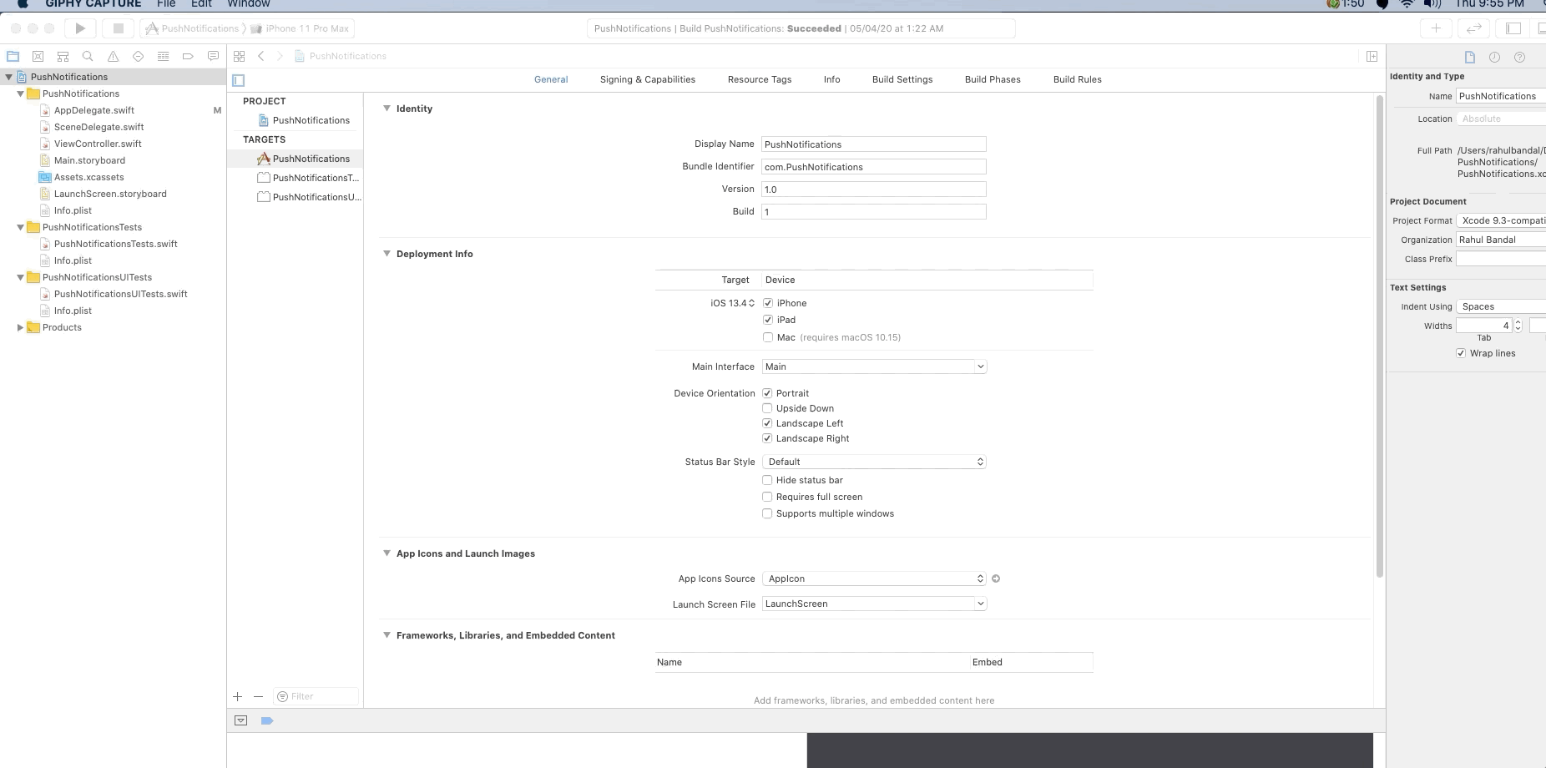Open the Breakpoint navigator
1546x768 pixels.
coord(188,56)
